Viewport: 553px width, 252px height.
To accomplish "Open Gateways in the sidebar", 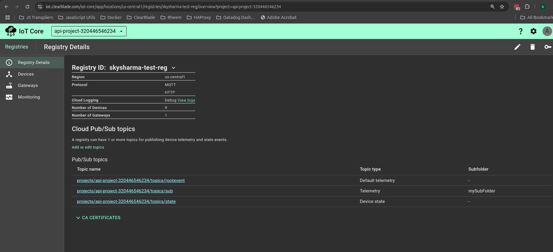I will click(x=28, y=85).
